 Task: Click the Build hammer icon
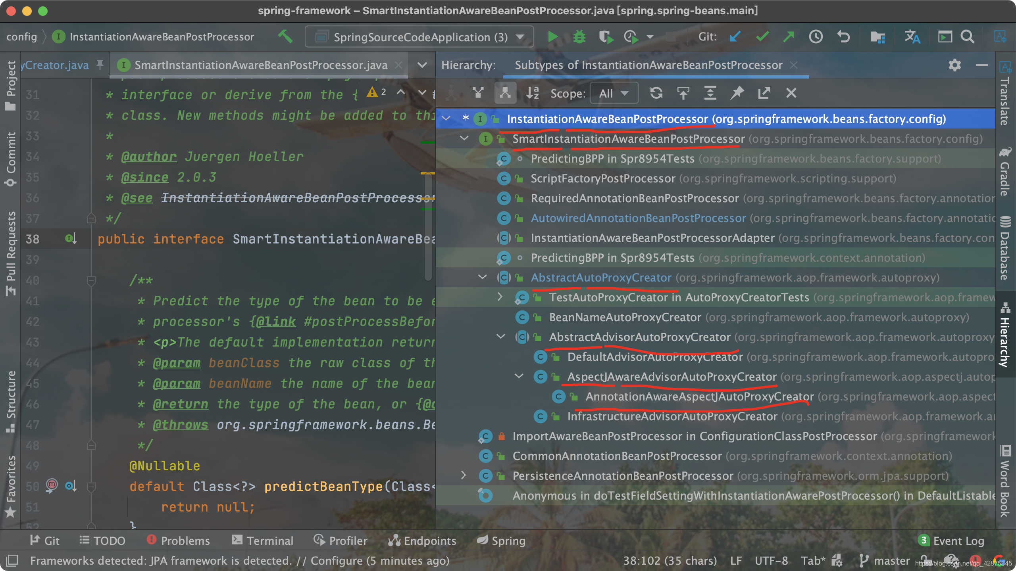(285, 37)
